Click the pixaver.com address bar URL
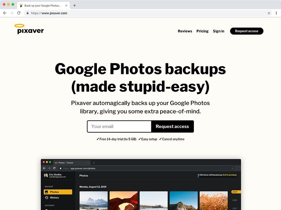 click(49, 13)
